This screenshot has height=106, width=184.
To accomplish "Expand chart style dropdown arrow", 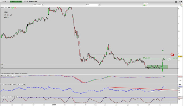I will [x=147, y=5].
